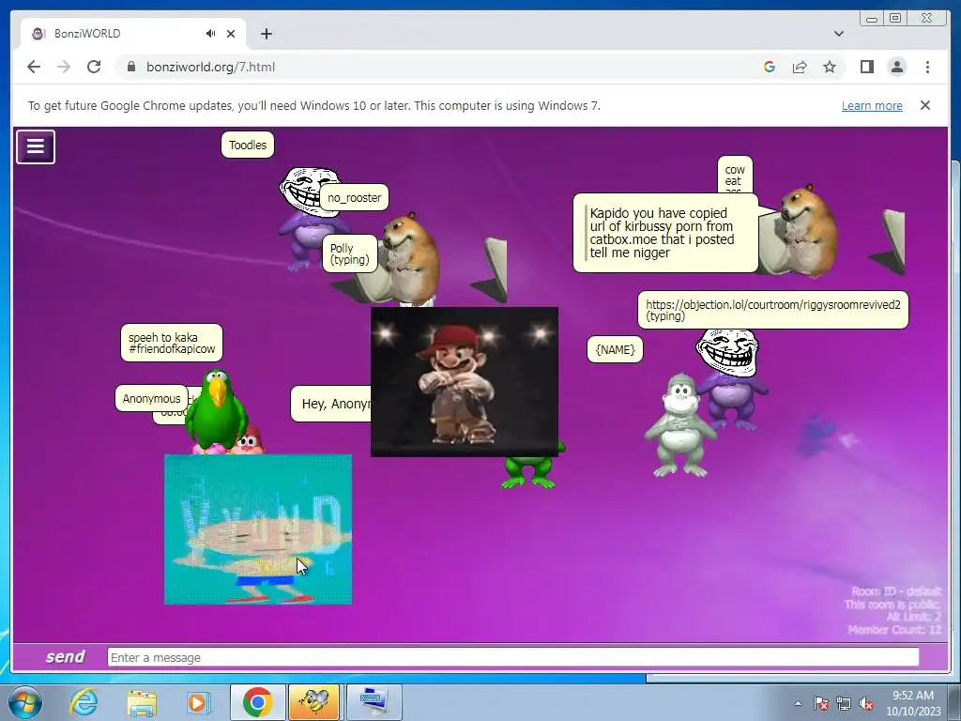
Task: Go back one page
Action: pyautogui.click(x=34, y=67)
